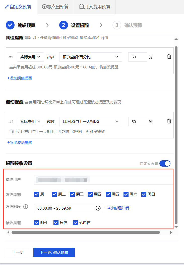This screenshot has width=184, height=265.
Task: Open 实际费用 dropdown in fluctuation alert
Action: click(x=30, y=122)
